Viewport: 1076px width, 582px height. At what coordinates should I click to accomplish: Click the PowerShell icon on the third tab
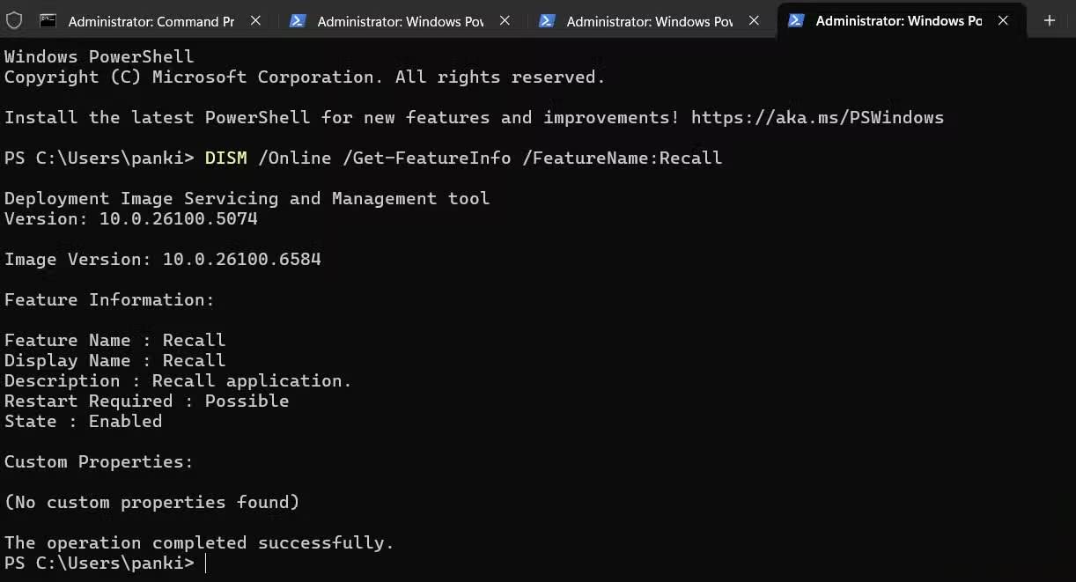pyautogui.click(x=547, y=20)
